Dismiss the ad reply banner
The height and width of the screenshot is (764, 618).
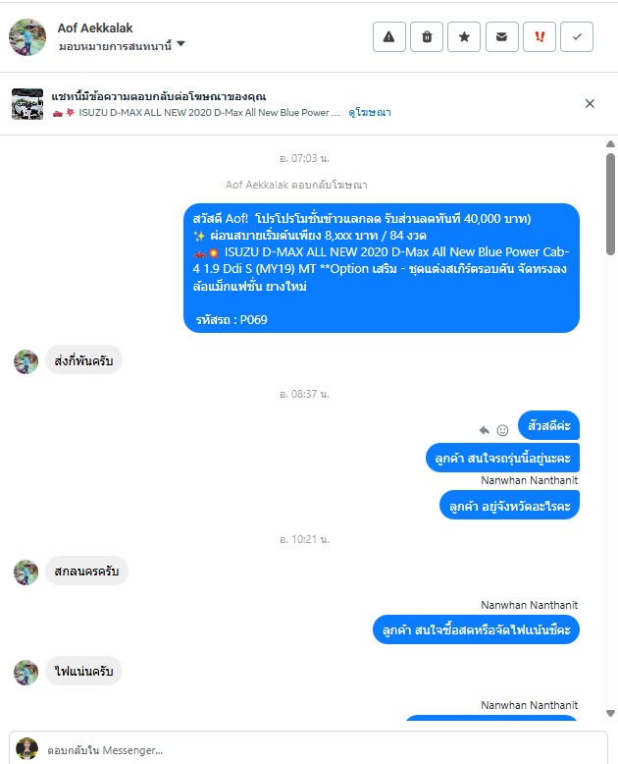[x=590, y=103]
